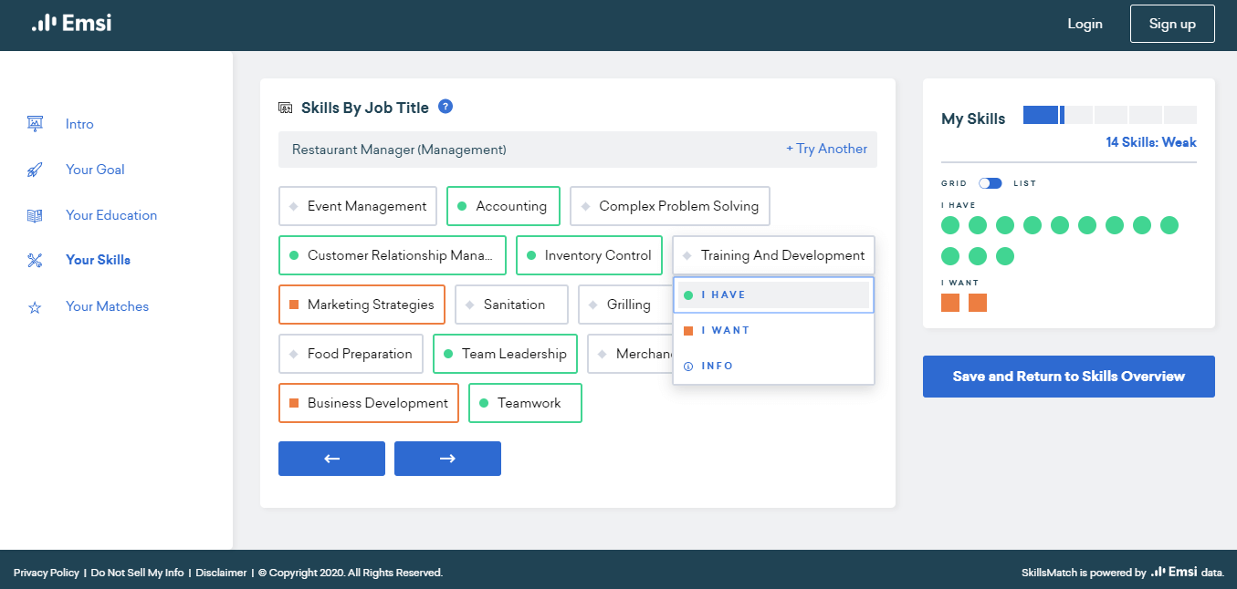Viewport: 1237px width, 589px height.
Task: Click the My Skills strength progress bar
Action: pos(1109,115)
